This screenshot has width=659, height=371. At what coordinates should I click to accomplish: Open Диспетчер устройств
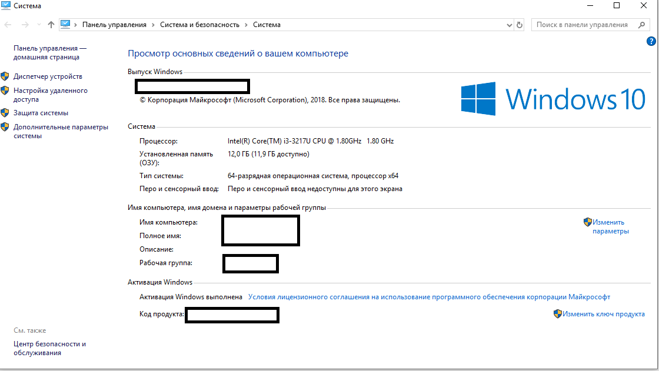[48, 76]
